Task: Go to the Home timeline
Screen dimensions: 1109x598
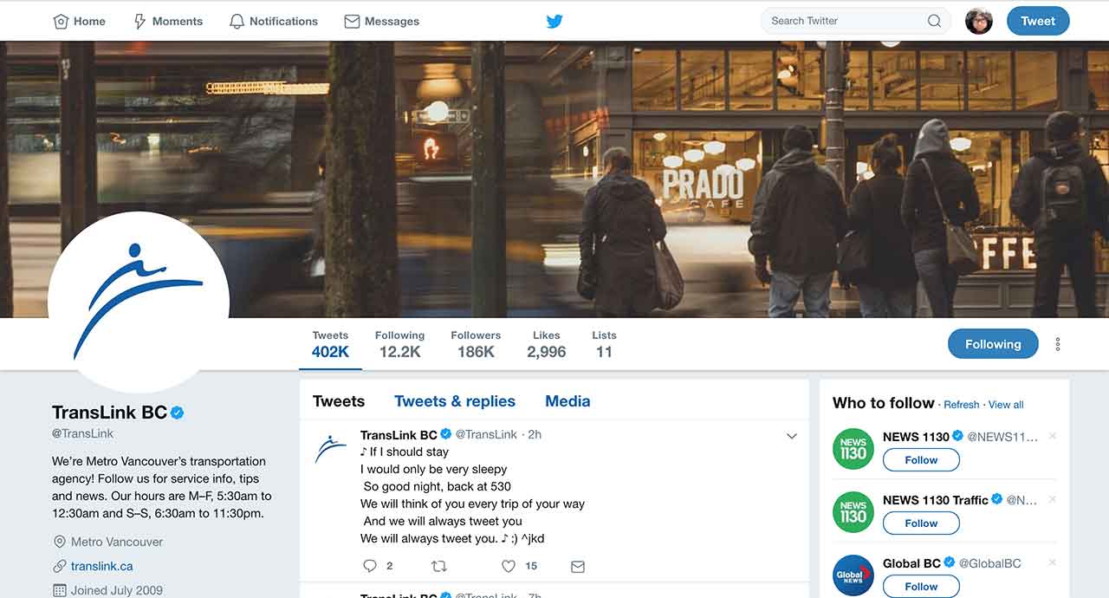Action: (79, 21)
